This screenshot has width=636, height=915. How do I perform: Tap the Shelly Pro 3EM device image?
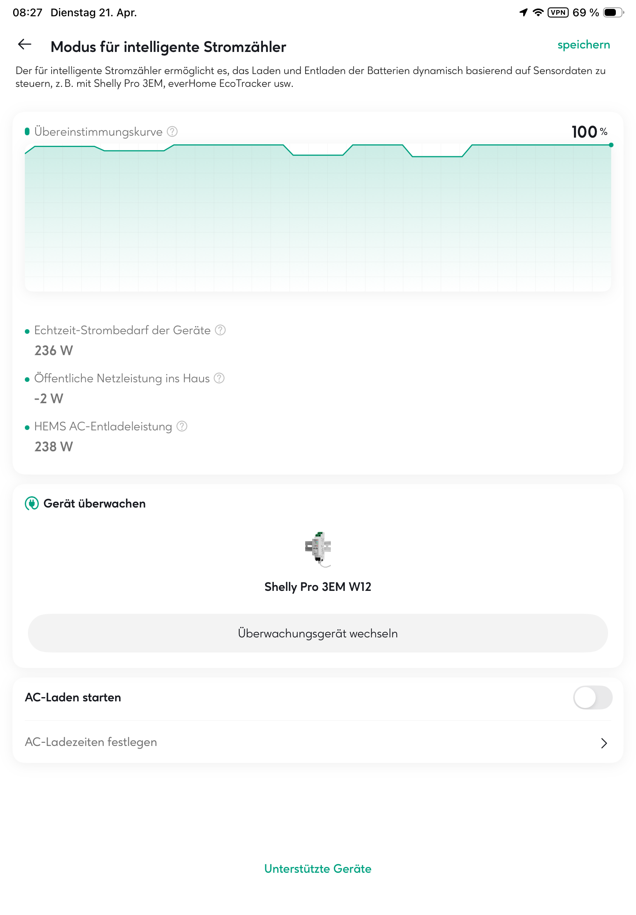318,548
